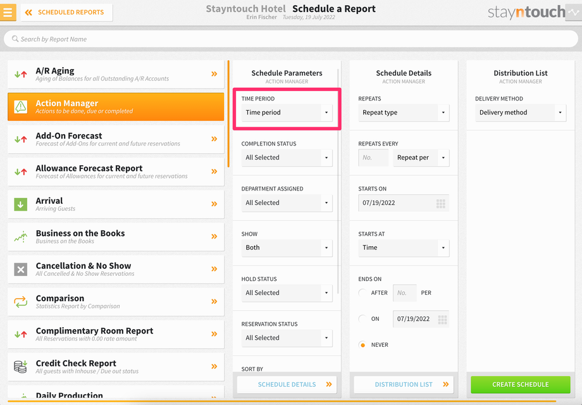Go back to Scheduled Reports
This screenshot has width=582, height=405.
[67, 12]
